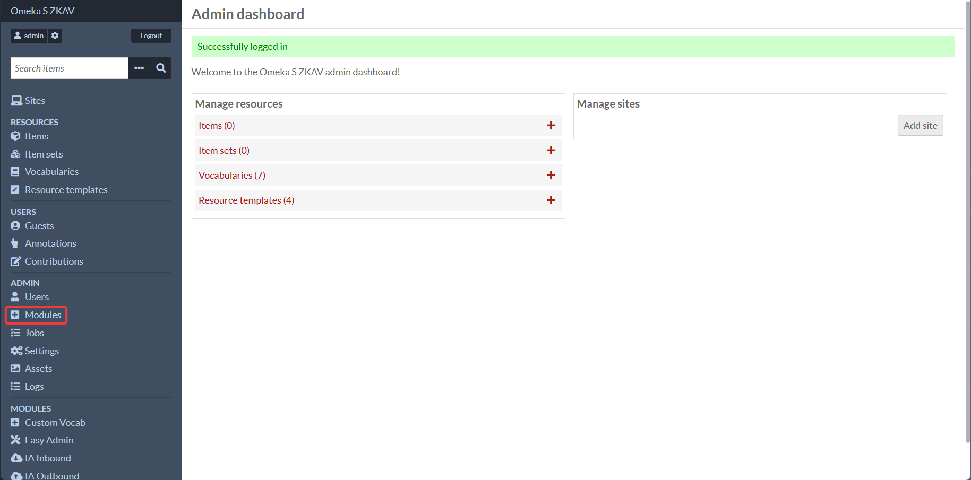Viewport: 971px width, 480px height.
Task: Open Easy Admin module
Action: 49,440
